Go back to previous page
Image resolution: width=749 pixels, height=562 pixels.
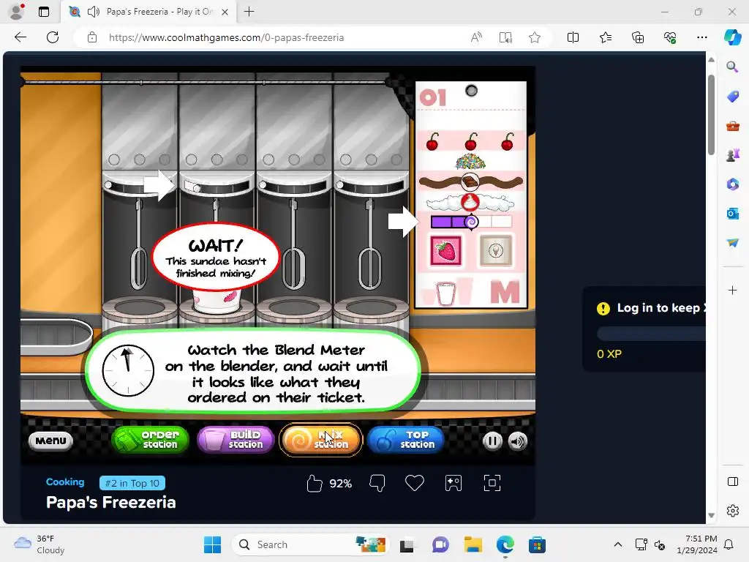(x=20, y=37)
